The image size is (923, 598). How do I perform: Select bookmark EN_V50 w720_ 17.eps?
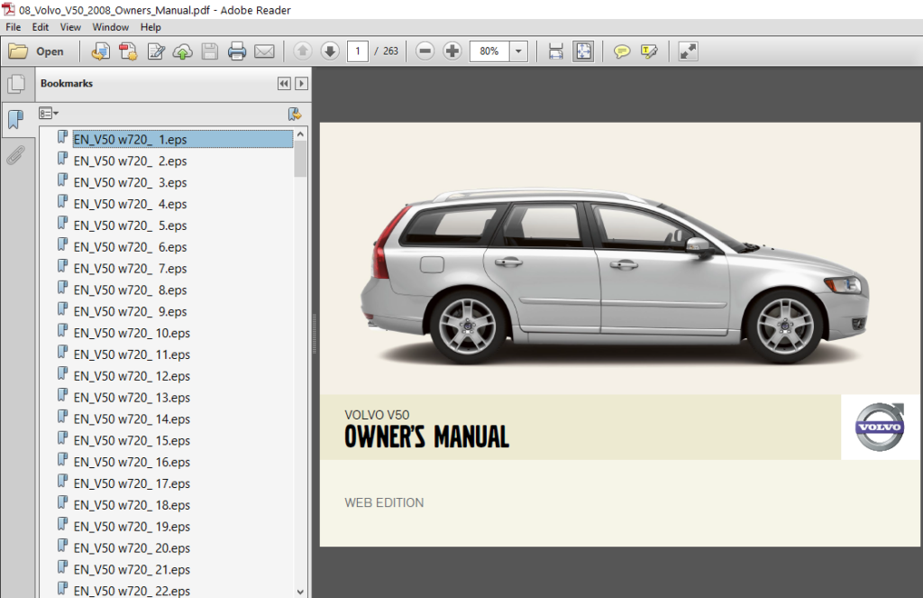coord(132,483)
